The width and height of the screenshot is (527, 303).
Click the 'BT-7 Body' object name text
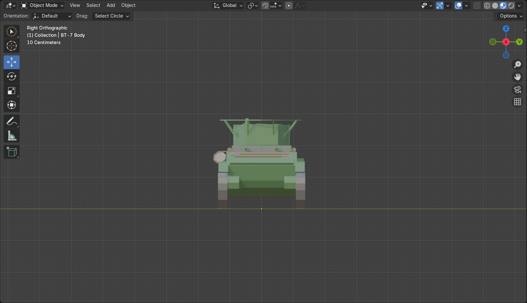[x=73, y=35]
